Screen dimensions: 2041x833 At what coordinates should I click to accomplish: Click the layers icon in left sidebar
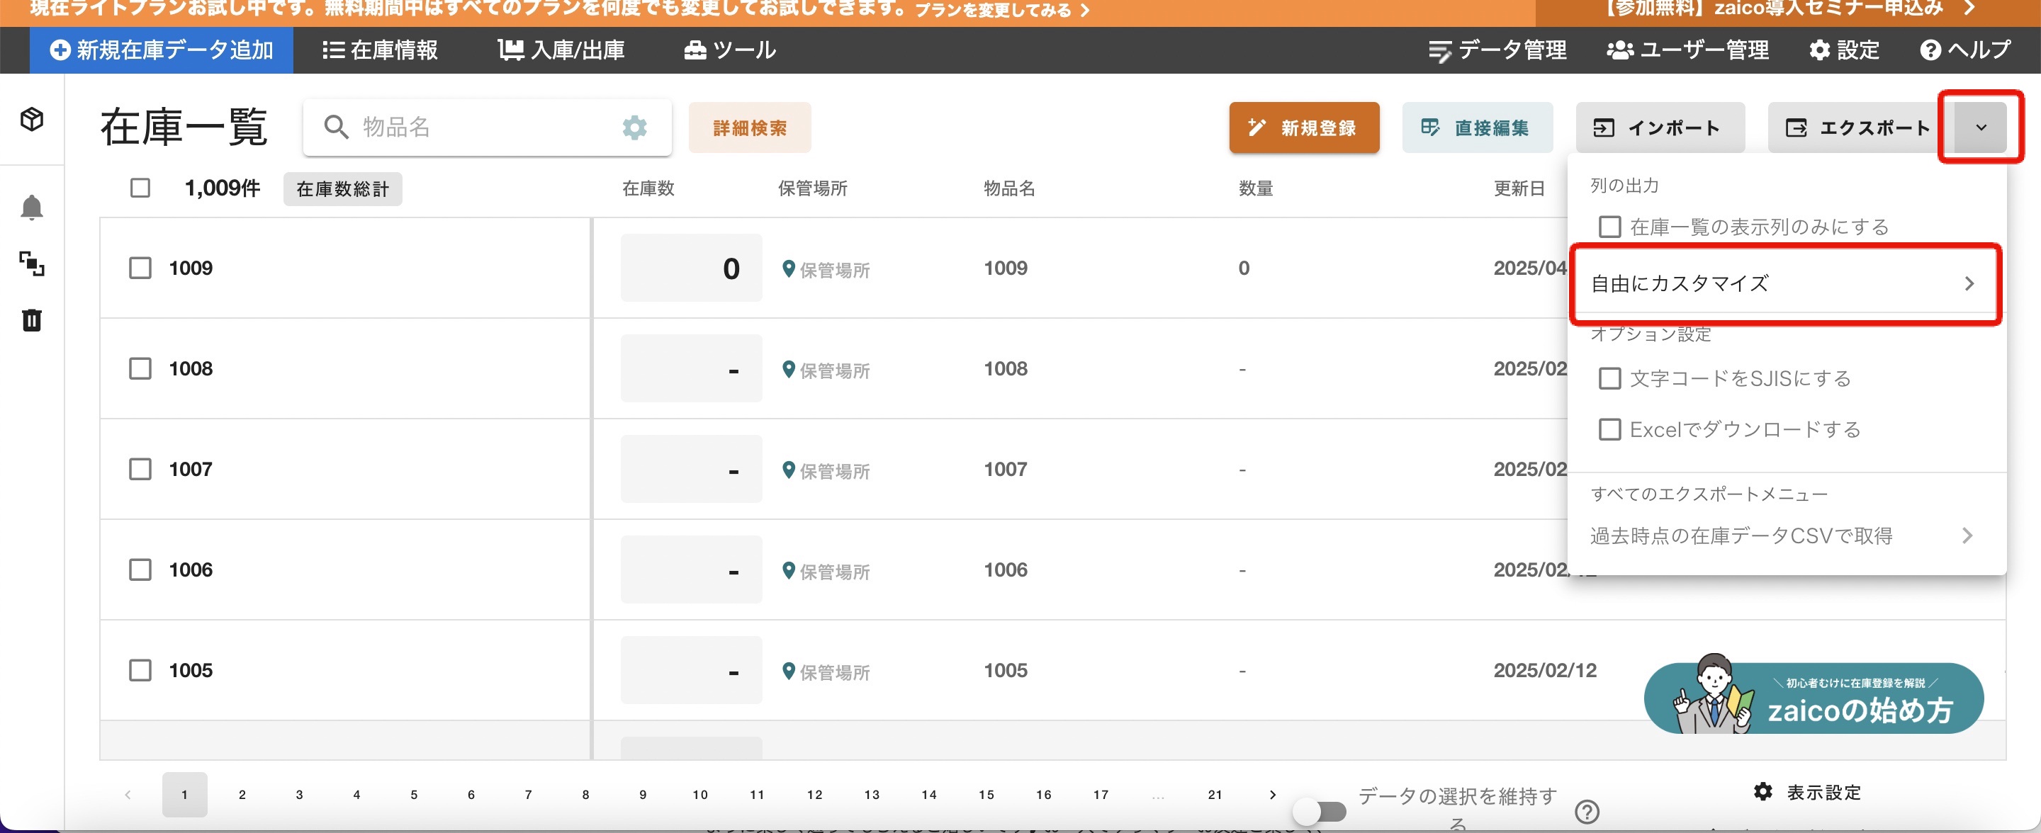(x=32, y=263)
